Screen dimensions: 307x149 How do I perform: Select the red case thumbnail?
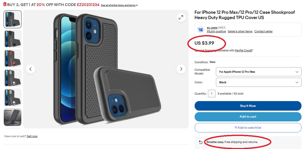[13, 58]
